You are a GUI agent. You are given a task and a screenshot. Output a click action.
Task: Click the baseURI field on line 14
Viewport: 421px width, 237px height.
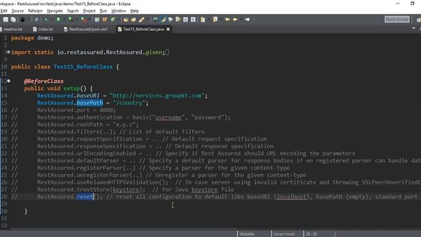88,95
